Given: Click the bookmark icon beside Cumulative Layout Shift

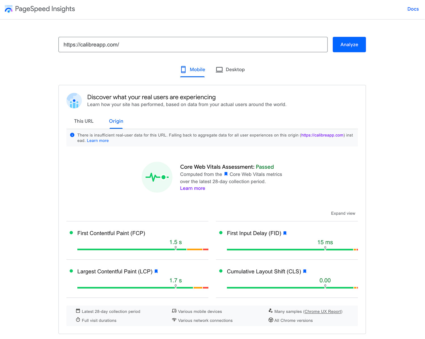Looking at the screenshot, I should point(305,271).
